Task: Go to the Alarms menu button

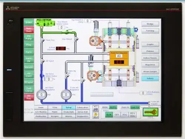Action: pyautogui.click(x=69, y=116)
